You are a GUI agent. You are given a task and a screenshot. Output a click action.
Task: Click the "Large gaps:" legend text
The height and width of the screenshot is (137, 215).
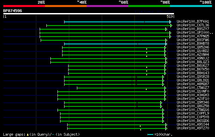coord(14,134)
